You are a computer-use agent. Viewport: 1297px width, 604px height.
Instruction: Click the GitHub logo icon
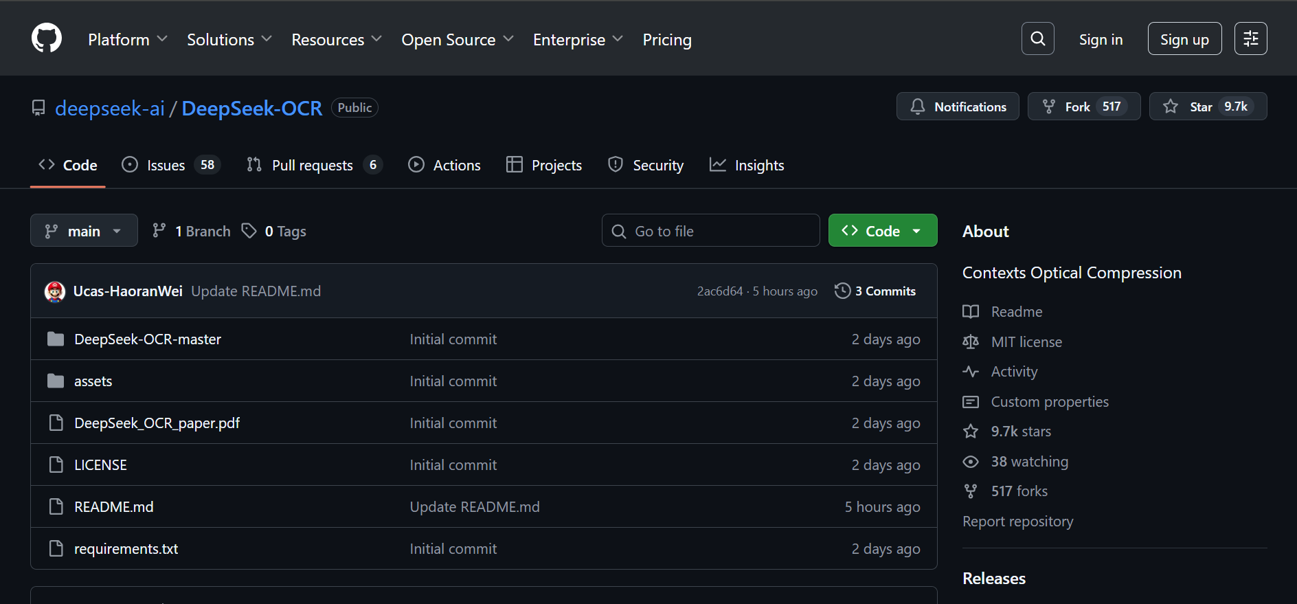coord(47,38)
